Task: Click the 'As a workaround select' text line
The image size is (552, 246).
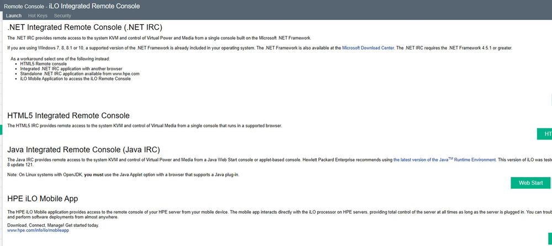Action: click(60, 58)
